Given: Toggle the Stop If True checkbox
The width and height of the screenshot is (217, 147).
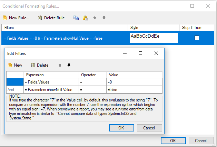Looking at the screenshot, I should tap(197, 38).
